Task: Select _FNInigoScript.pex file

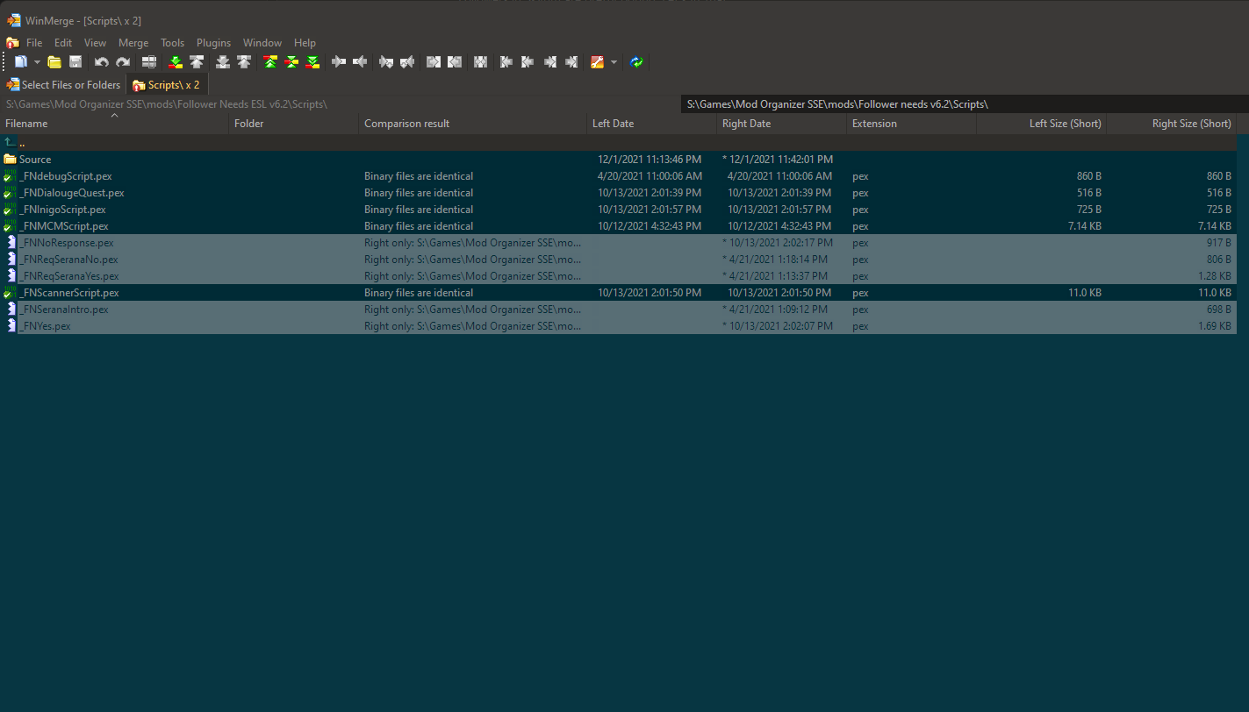Action: click(618, 210)
